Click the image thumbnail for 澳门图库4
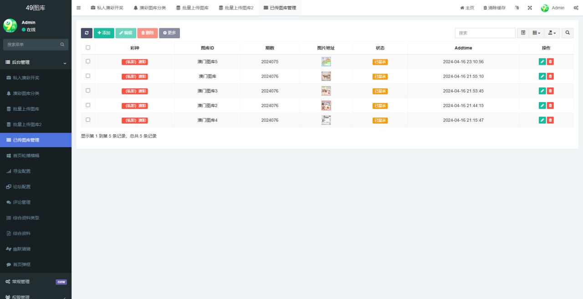Viewport: 583px width, 299px height. click(326, 120)
